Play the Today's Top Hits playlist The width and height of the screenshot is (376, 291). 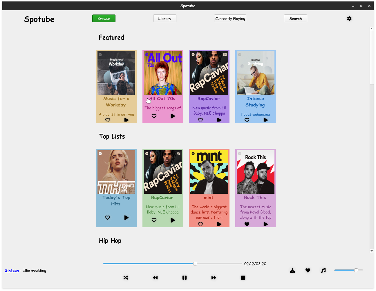(x=126, y=218)
